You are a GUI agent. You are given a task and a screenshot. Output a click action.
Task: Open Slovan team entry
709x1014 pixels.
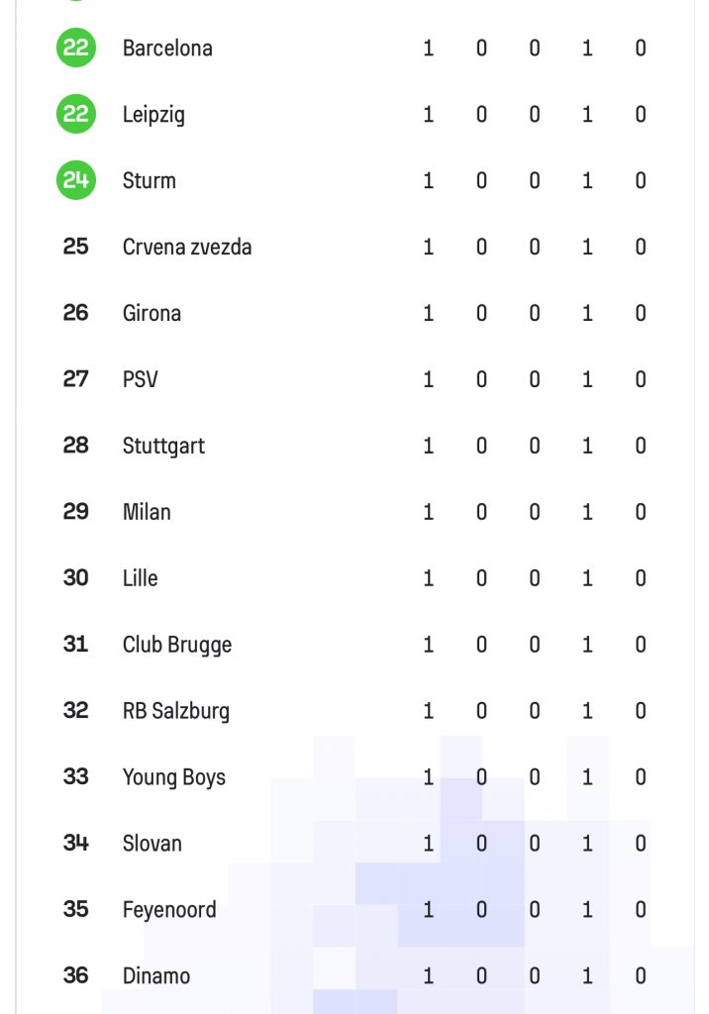[152, 844]
